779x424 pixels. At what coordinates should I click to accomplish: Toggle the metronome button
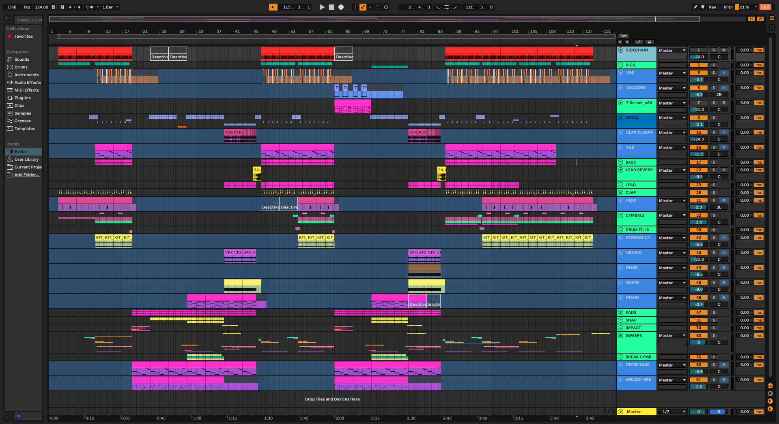point(90,7)
